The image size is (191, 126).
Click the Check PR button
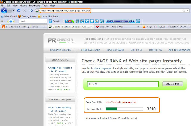pyautogui.click(x=172, y=84)
